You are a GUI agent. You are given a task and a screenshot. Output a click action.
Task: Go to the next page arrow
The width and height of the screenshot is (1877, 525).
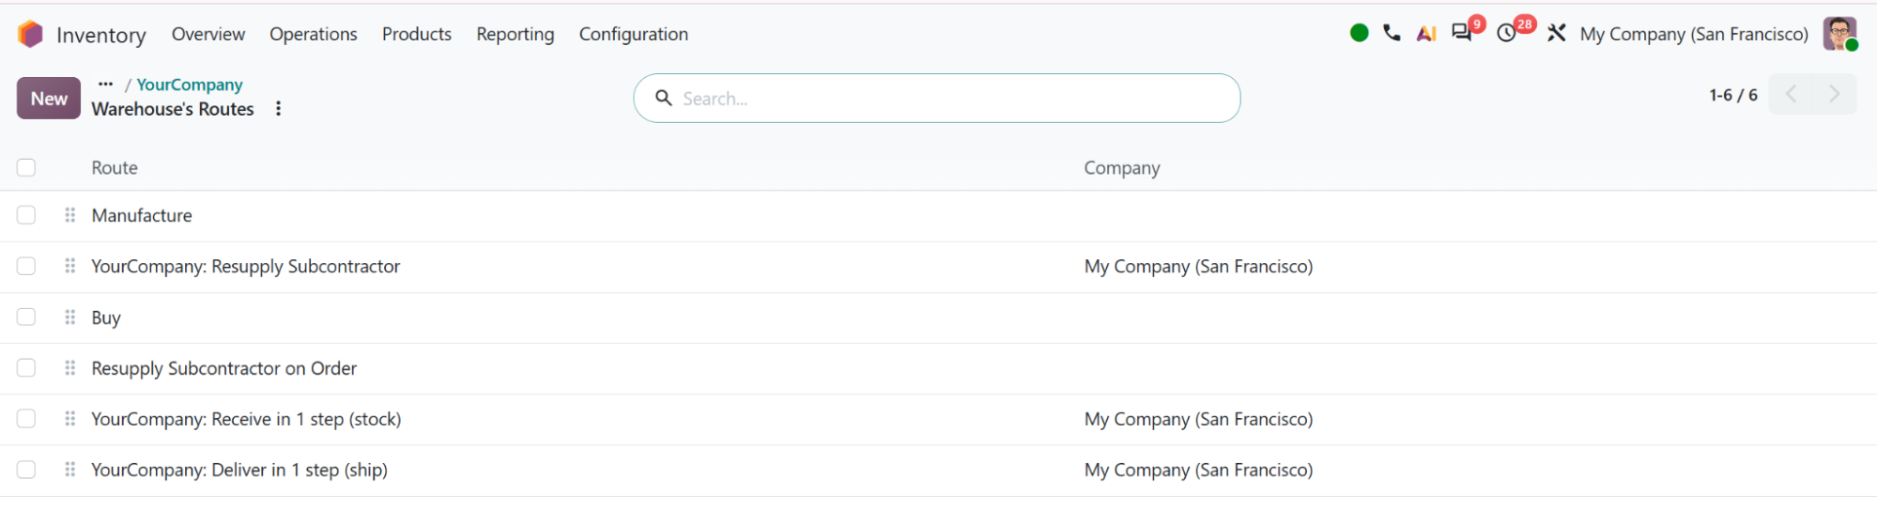click(1834, 94)
